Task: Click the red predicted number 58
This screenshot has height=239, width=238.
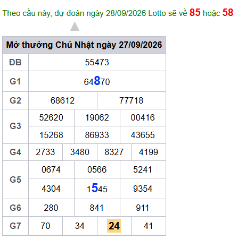Action: [x=228, y=12]
